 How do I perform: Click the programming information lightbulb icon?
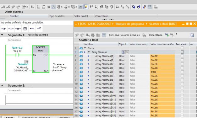point(85,7)
